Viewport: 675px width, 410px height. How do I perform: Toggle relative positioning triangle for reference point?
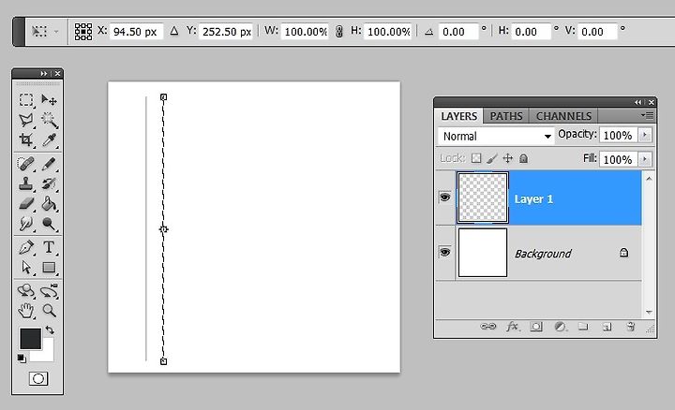(x=174, y=31)
